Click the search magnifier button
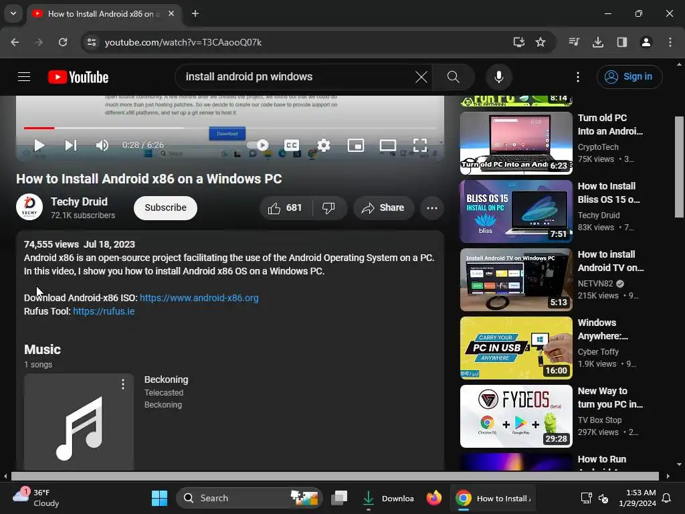The width and height of the screenshot is (685, 514). (453, 77)
